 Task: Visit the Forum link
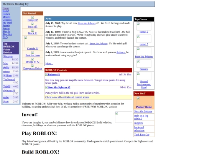(6, 28)
